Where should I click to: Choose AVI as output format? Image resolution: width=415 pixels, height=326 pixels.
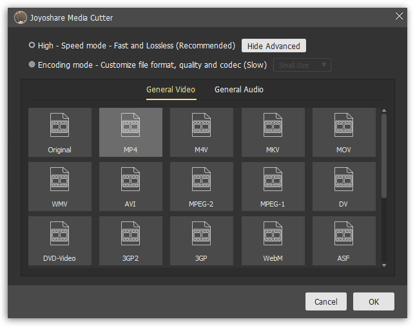click(131, 187)
